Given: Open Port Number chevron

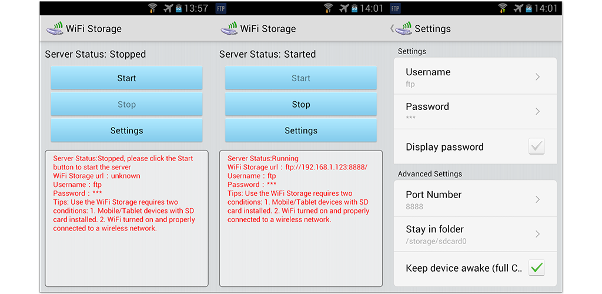Looking at the screenshot, I should click(537, 199).
